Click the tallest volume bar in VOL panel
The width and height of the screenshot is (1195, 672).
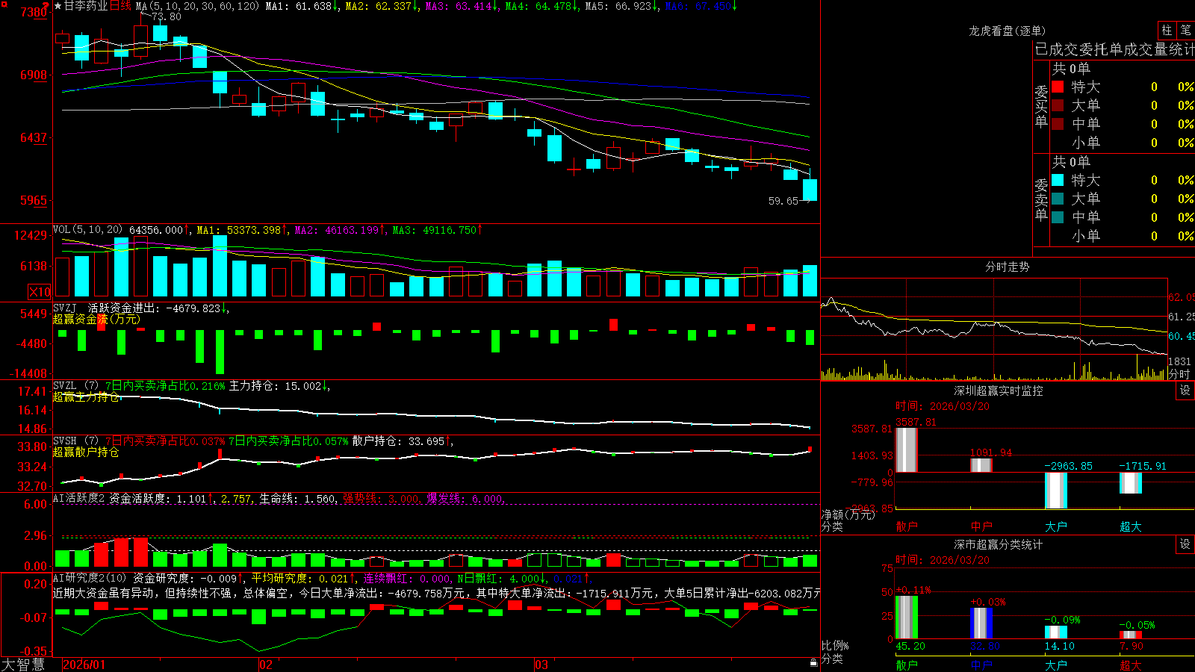pyautogui.click(x=220, y=267)
